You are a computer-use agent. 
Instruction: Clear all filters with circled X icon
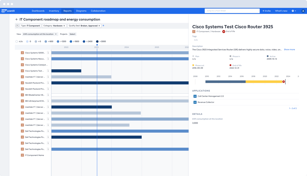coord(17,26)
